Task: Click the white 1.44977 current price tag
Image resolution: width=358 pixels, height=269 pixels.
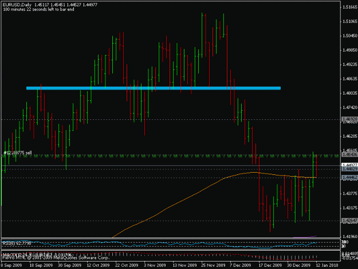Action: click(x=349, y=165)
